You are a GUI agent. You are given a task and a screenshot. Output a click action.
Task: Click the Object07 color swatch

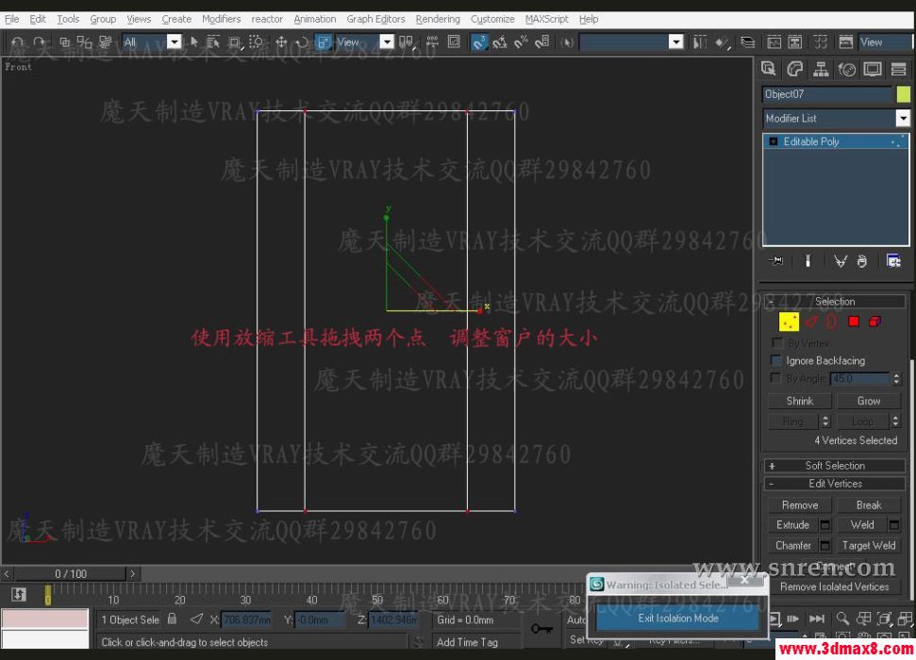pos(904,93)
